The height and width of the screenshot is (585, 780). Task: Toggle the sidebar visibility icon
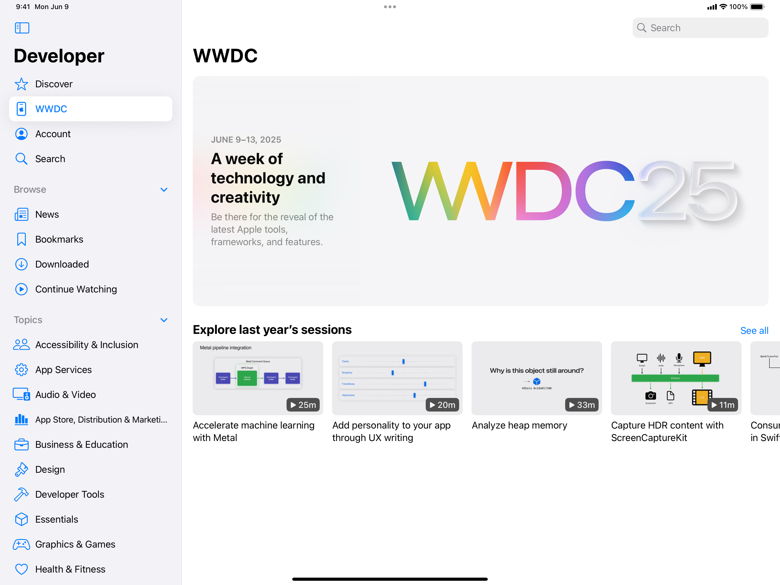point(22,28)
